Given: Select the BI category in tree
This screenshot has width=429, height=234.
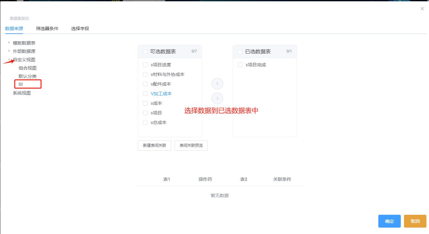Looking at the screenshot, I should 21,84.
